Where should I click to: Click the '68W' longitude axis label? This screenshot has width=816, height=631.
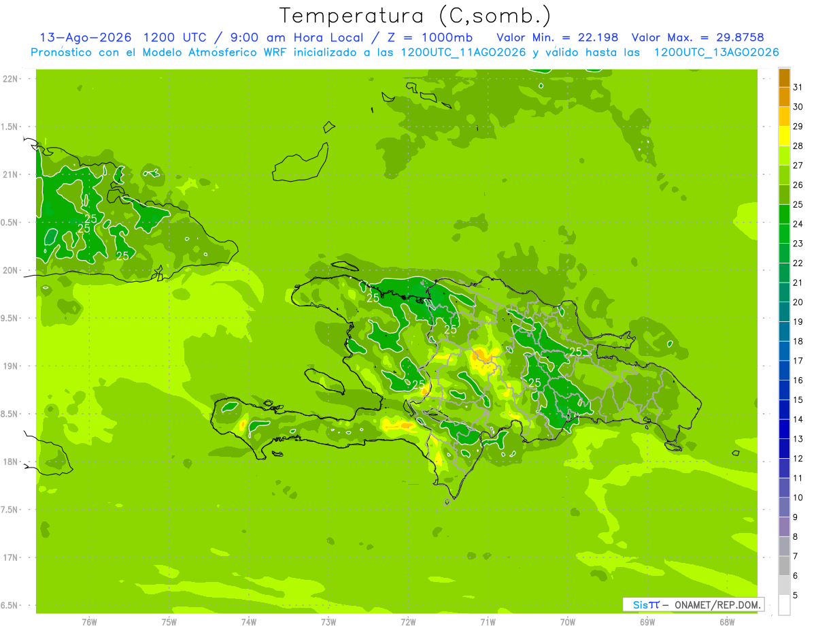click(727, 622)
